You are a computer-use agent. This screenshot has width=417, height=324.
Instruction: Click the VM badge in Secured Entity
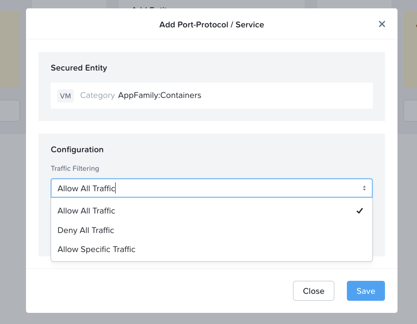point(65,96)
